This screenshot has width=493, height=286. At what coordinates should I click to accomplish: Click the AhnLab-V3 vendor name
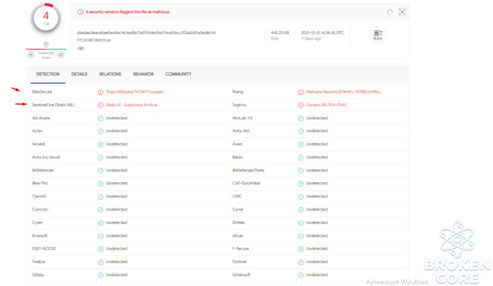pyautogui.click(x=243, y=118)
